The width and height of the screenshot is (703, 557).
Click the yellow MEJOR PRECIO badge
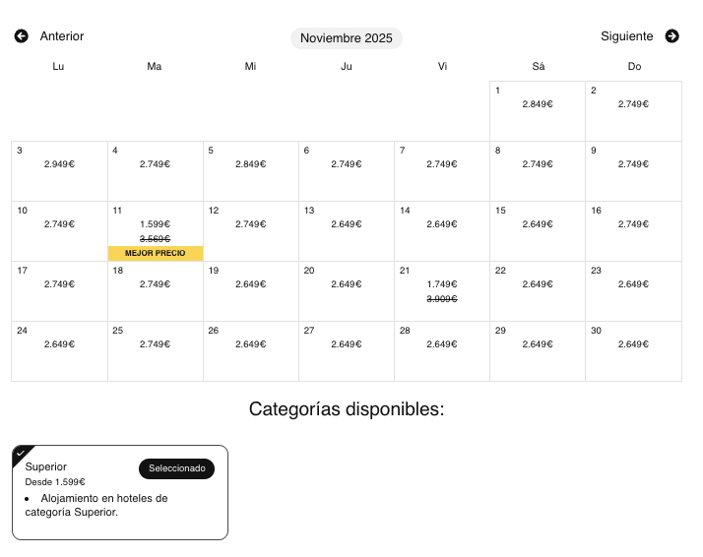pyautogui.click(x=156, y=253)
